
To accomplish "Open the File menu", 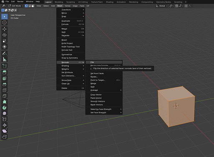I will click(7, 2).
